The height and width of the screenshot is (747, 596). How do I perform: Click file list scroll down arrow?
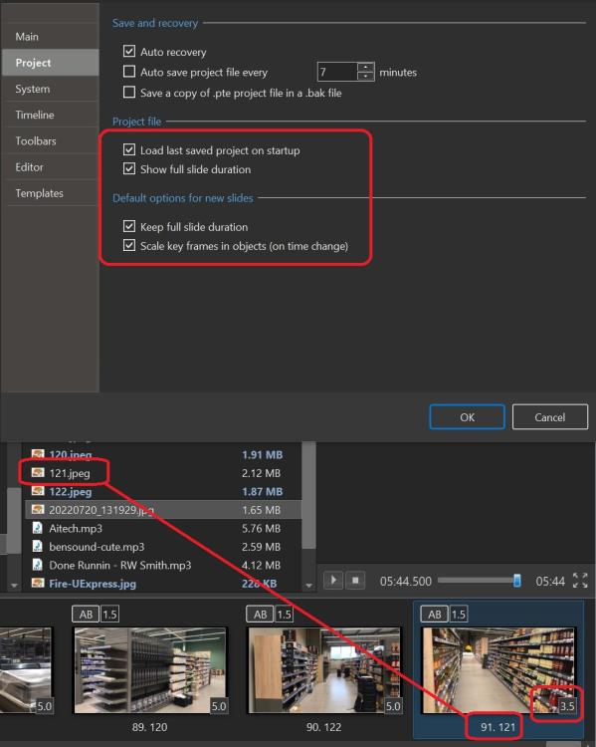tap(308, 585)
